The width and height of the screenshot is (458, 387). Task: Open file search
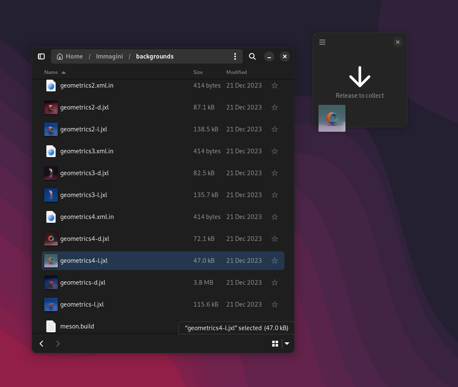pos(252,56)
